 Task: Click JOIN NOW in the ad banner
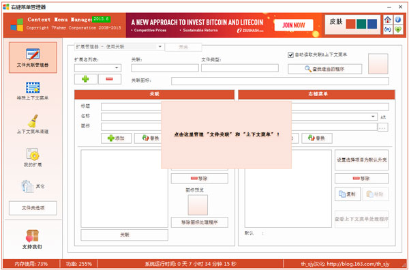[294, 25]
